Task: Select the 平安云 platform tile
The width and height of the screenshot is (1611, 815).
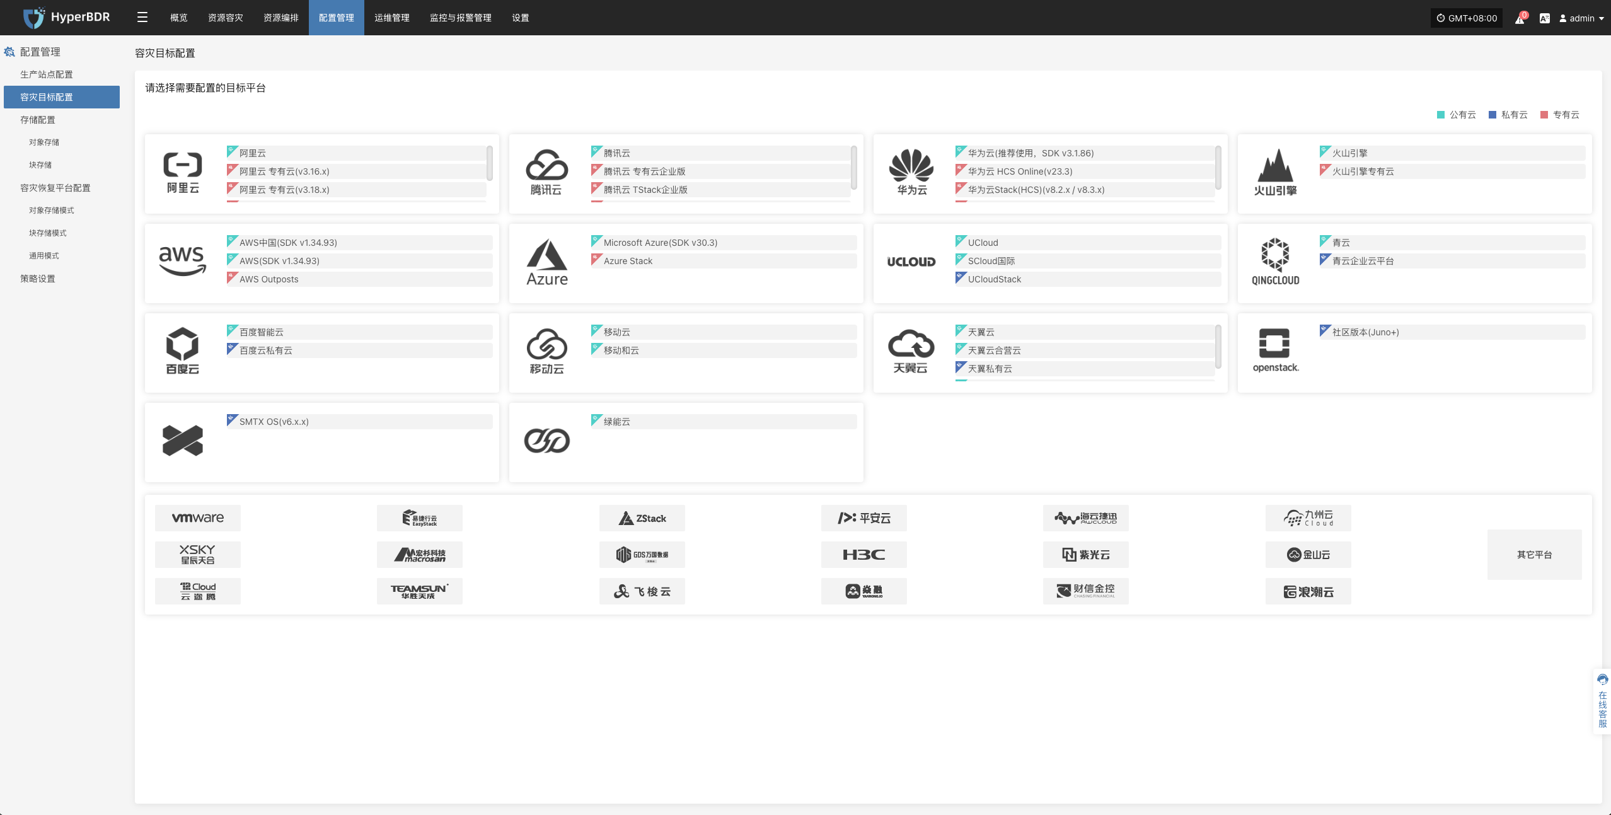Action: click(864, 517)
